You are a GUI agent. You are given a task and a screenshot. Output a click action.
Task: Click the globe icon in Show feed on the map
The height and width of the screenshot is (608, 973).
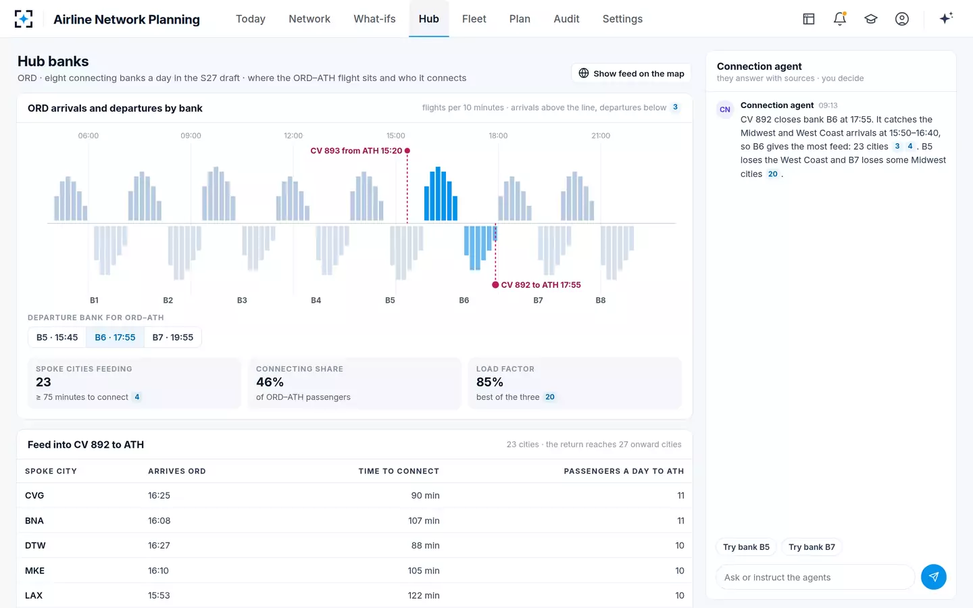click(584, 73)
